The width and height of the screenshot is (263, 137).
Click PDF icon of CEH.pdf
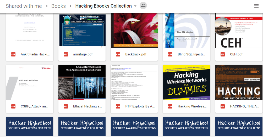[x=223, y=54]
